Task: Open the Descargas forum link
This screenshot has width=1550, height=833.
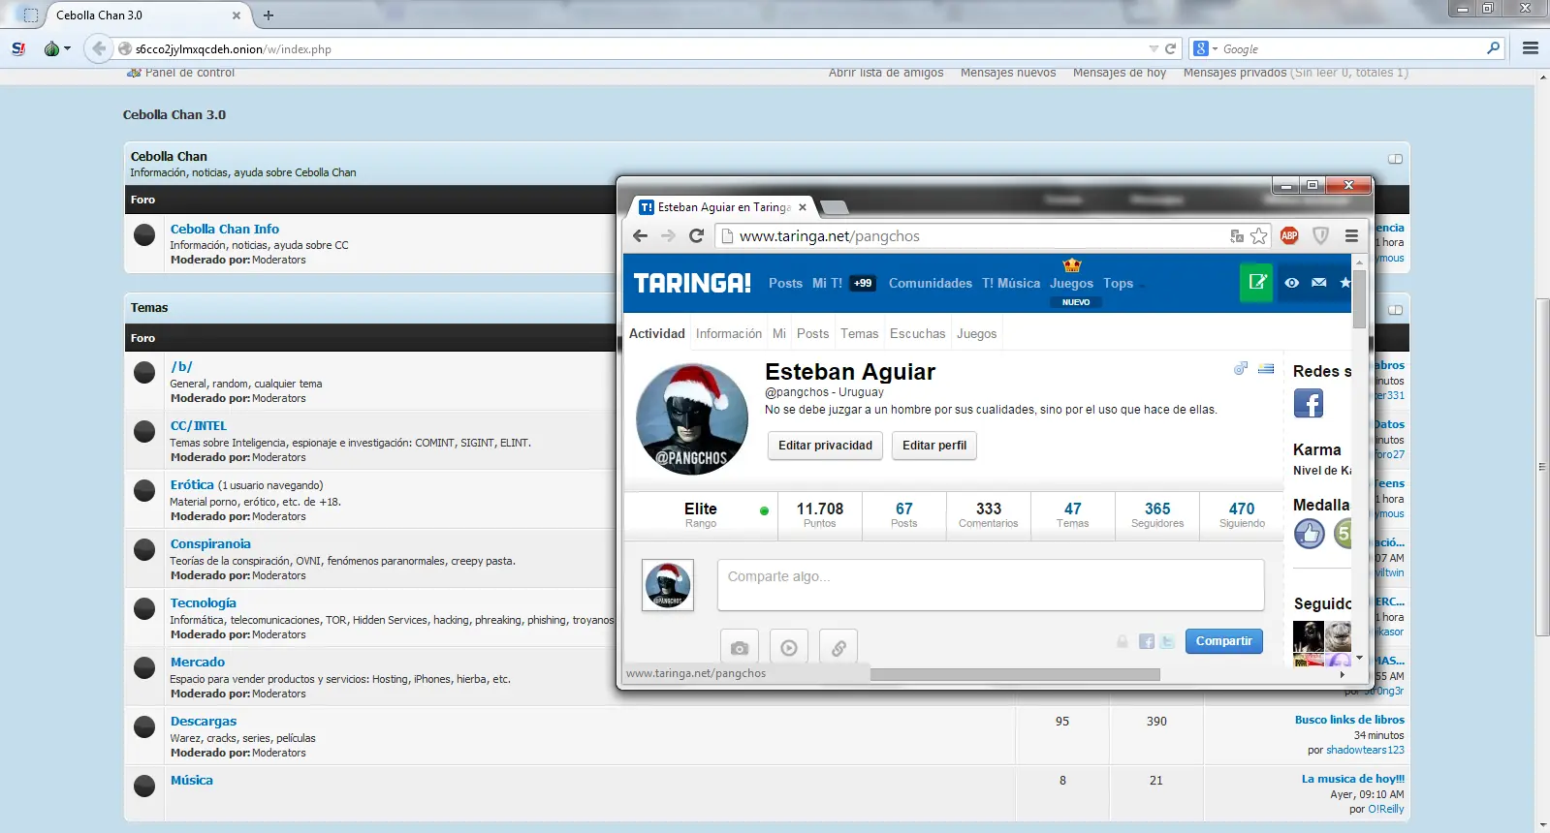Action: [204, 721]
